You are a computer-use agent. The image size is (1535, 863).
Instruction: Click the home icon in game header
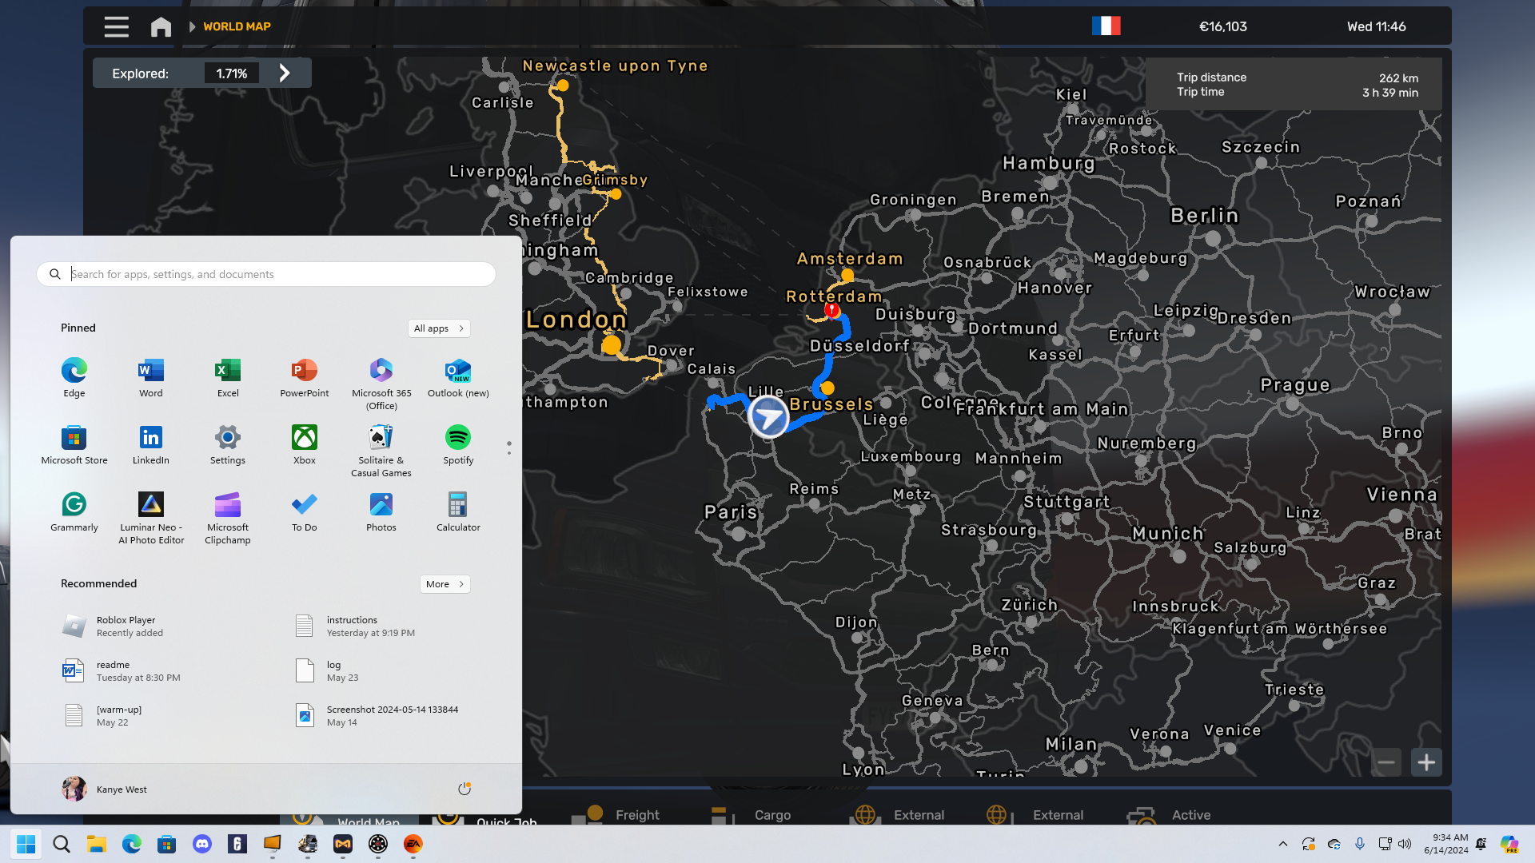click(x=161, y=26)
